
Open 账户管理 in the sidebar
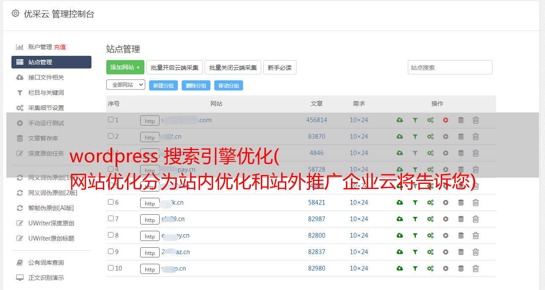[x=40, y=47]
